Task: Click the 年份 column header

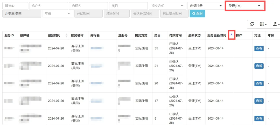Action: click(271, 35)
